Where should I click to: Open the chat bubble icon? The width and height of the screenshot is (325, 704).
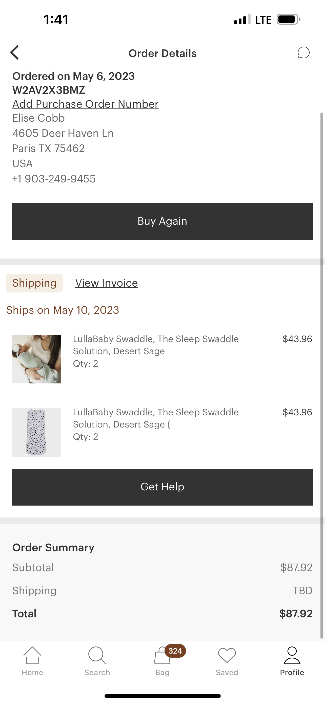[303, 52]
